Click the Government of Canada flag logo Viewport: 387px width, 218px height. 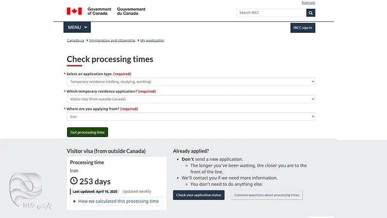74,11
